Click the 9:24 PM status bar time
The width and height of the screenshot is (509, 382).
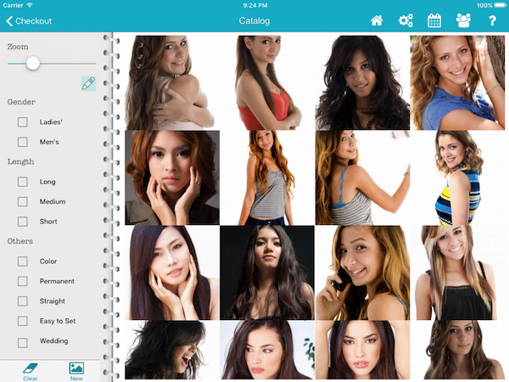click(255, 5)
